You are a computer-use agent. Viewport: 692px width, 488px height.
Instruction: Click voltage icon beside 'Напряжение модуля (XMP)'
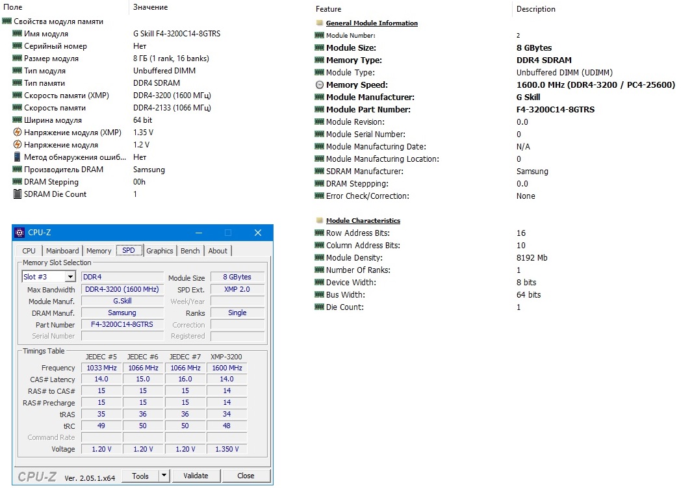click(17, 132)
